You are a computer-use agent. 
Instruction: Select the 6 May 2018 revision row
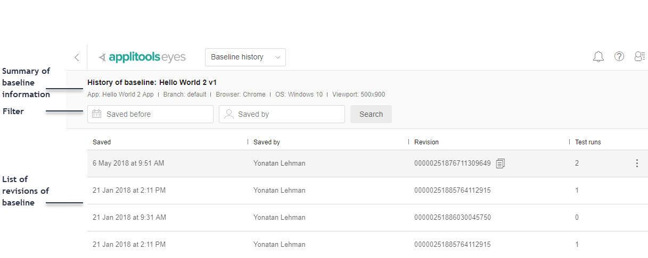[x=128, y=164]
